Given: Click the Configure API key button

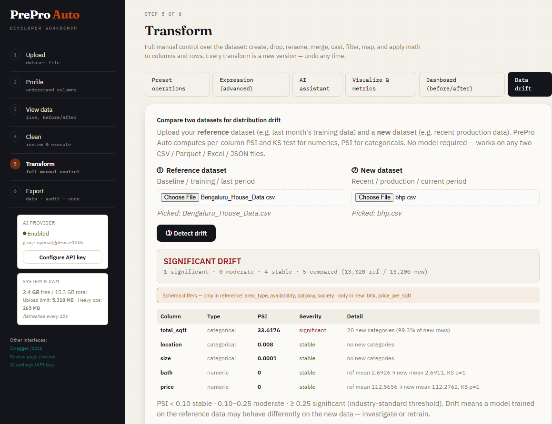Looking at the screenshot, I should pos(63,257).
